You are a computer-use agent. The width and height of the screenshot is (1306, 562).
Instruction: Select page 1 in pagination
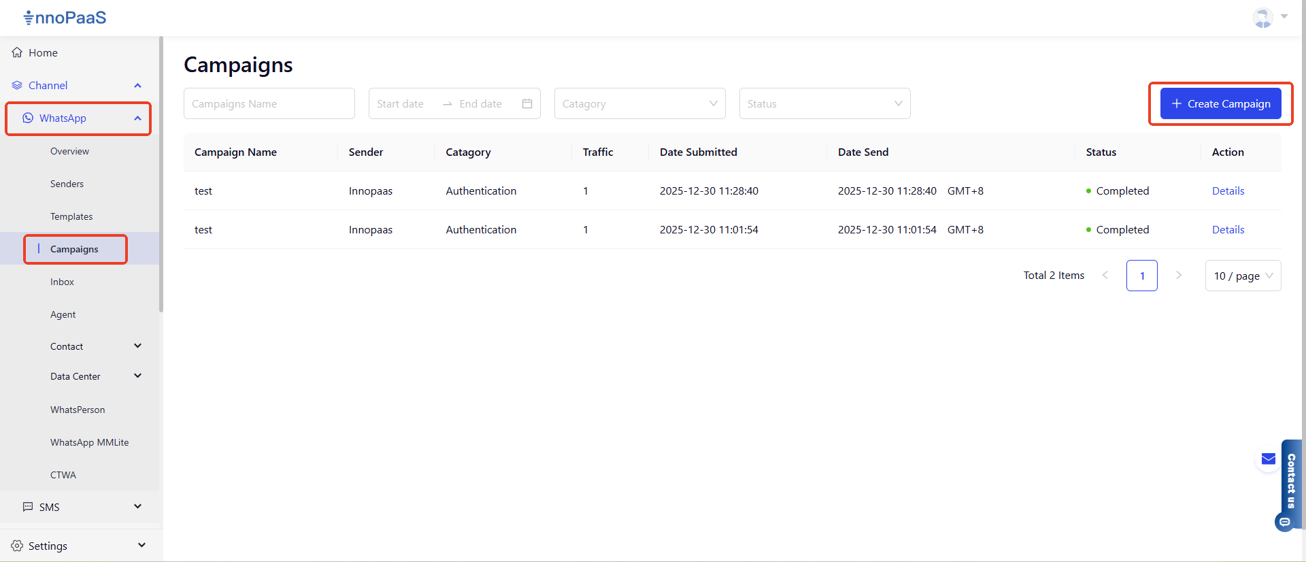[1141, 276]
